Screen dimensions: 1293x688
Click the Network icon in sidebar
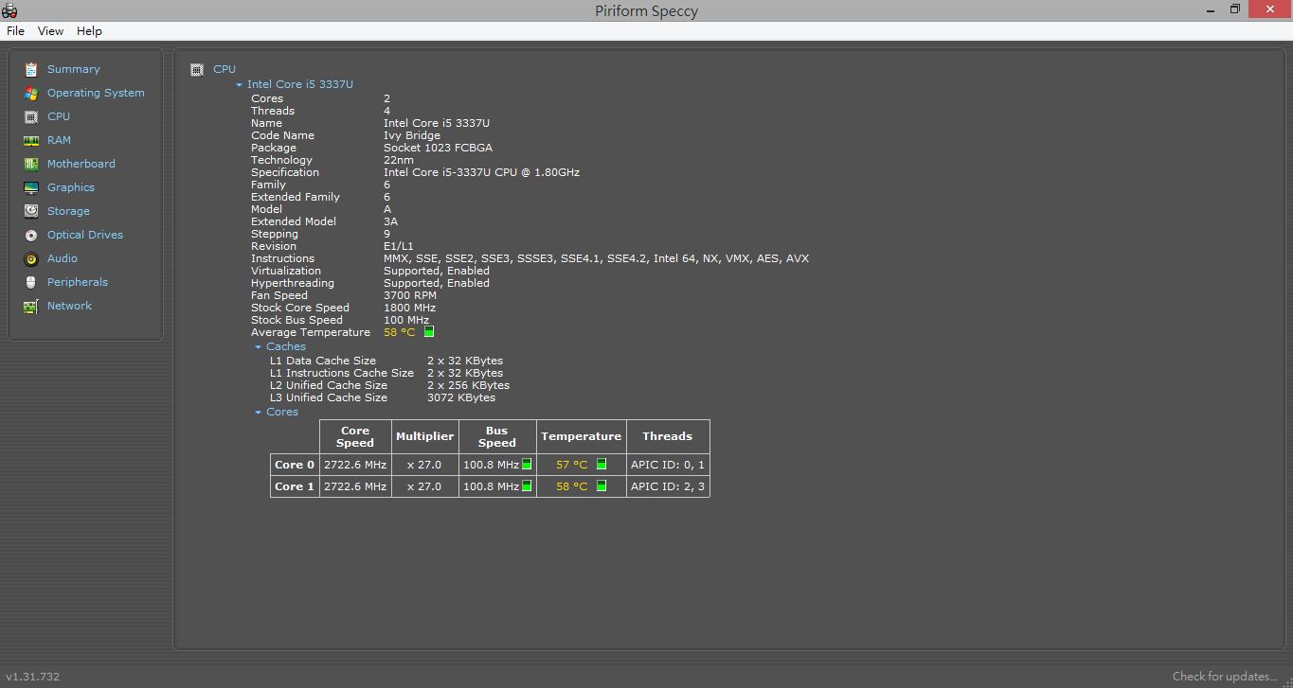tap(31, 306)
